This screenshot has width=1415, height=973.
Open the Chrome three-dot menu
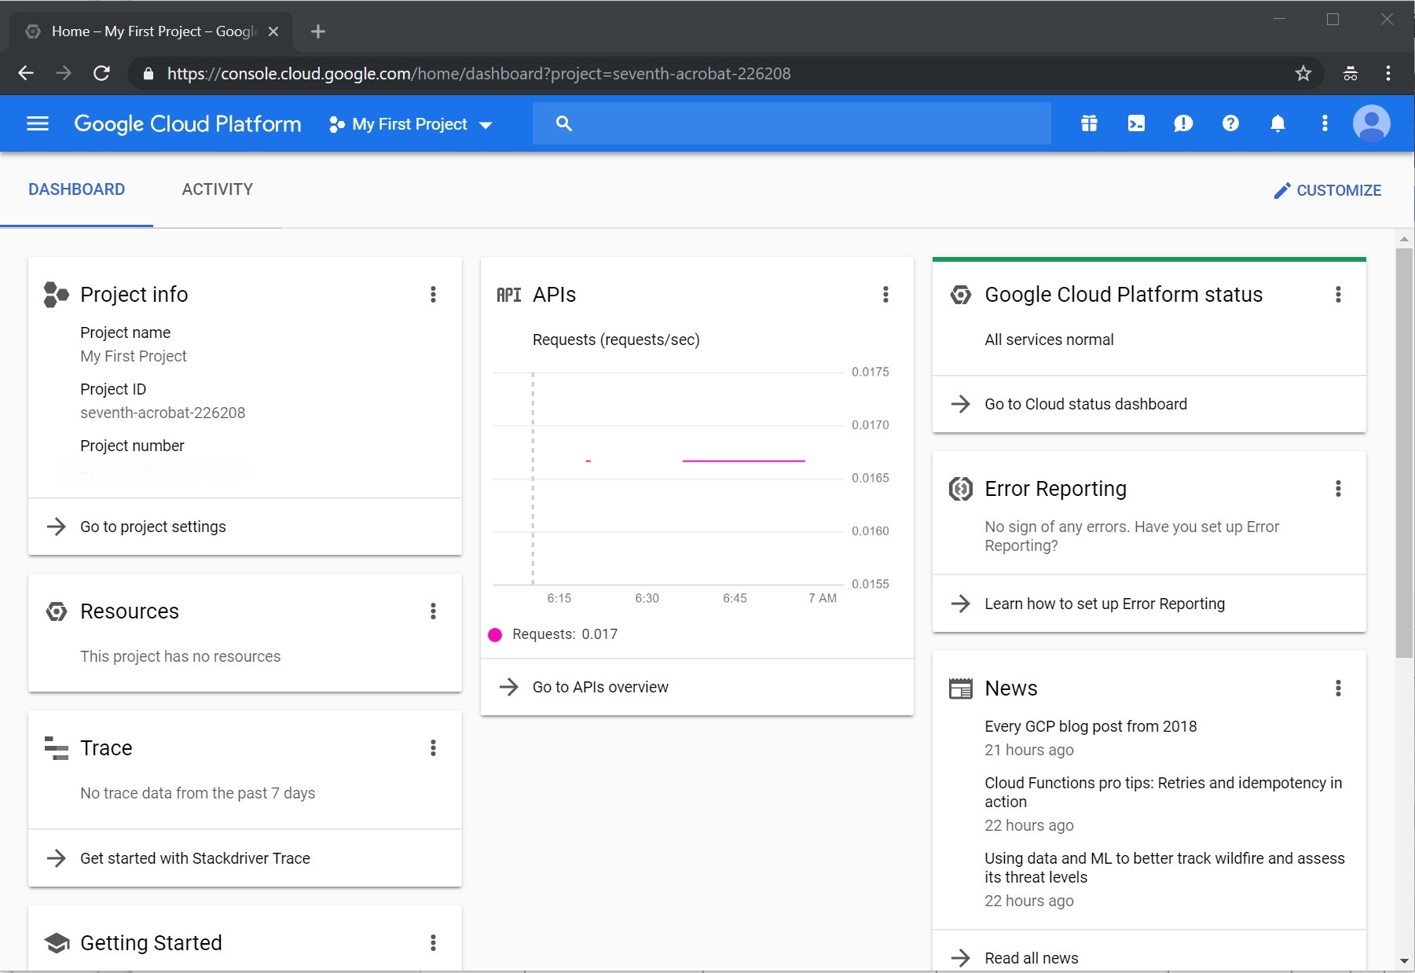tap(1388, 73)
